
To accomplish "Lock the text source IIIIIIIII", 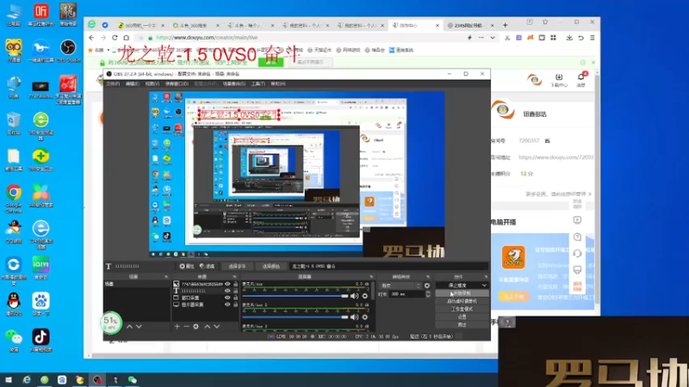I will tap(235, 291).
